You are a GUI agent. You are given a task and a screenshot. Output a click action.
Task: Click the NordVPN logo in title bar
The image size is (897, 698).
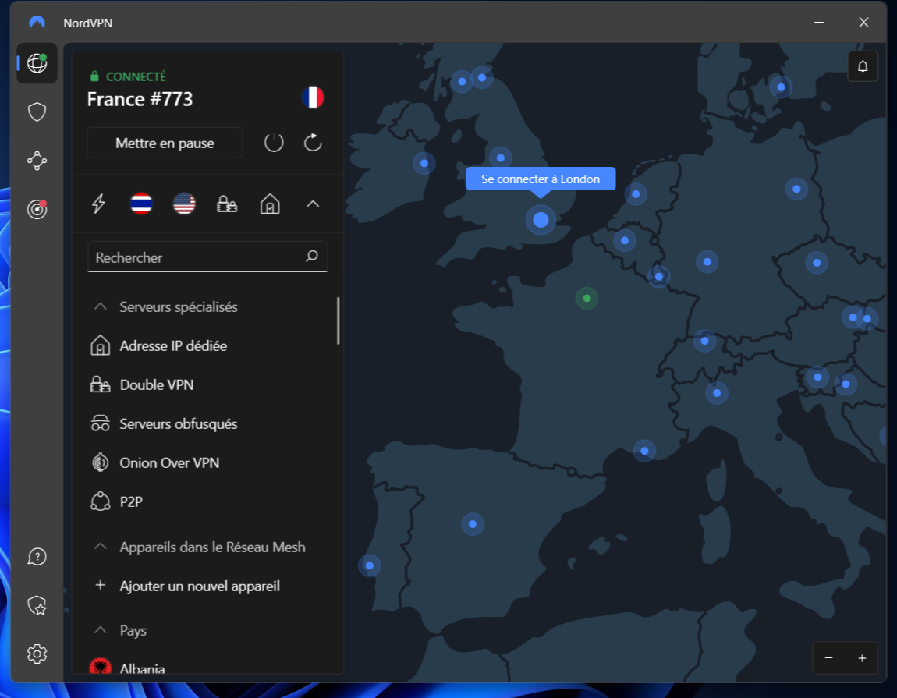click(x=37, y=23)
